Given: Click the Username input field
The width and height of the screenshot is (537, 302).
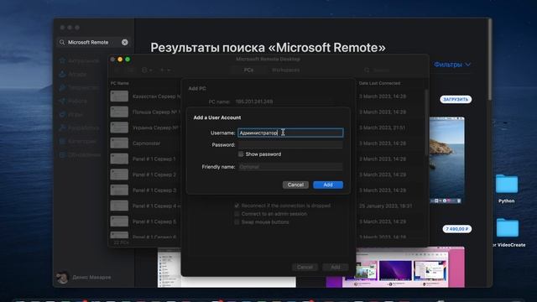Looking at the screenshot, I should [x=290, y=133].
